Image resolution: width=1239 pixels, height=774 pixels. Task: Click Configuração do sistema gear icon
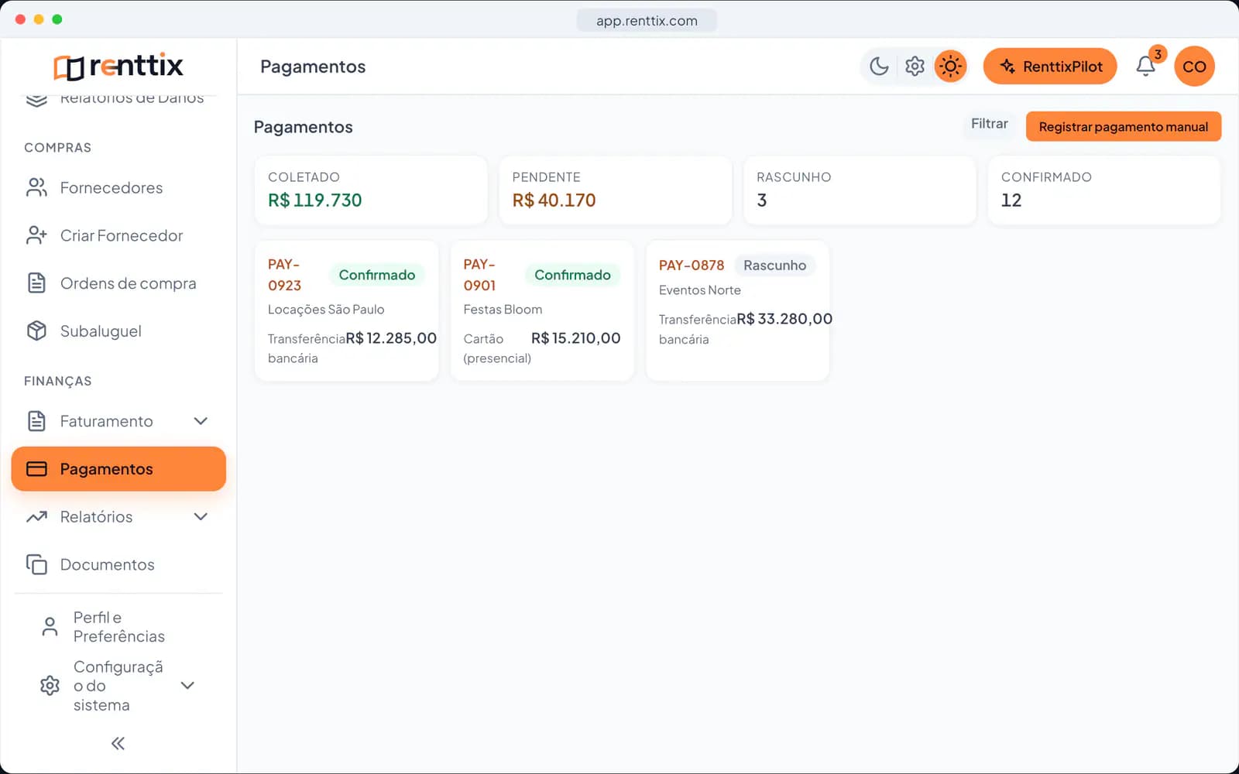click(50, 686)
